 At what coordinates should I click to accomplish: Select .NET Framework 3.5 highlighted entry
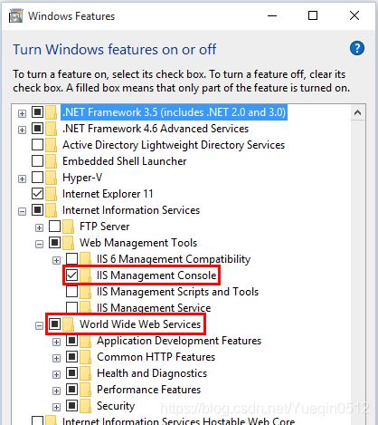174,112
